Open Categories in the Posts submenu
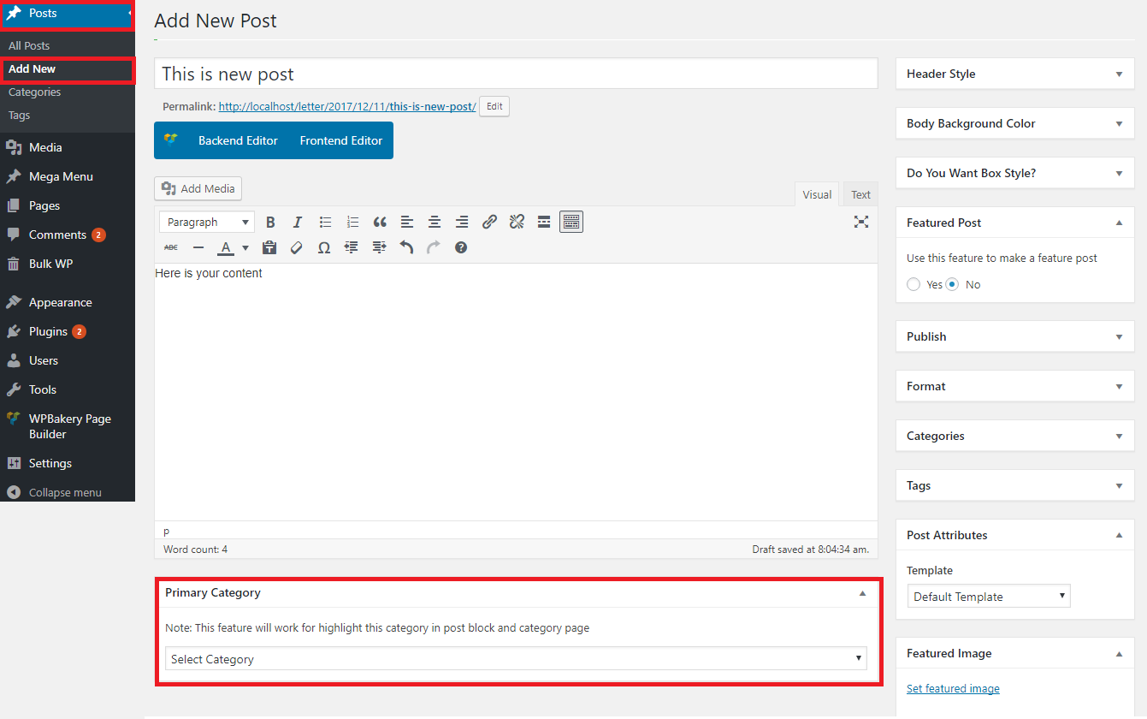 tap(35, 92)
